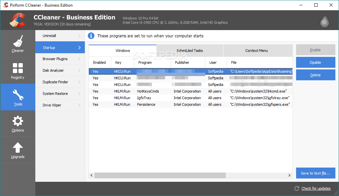Click Intel Corporation publisher in Persistence row
The image size is (339, 196).
(x=187, y=104)
